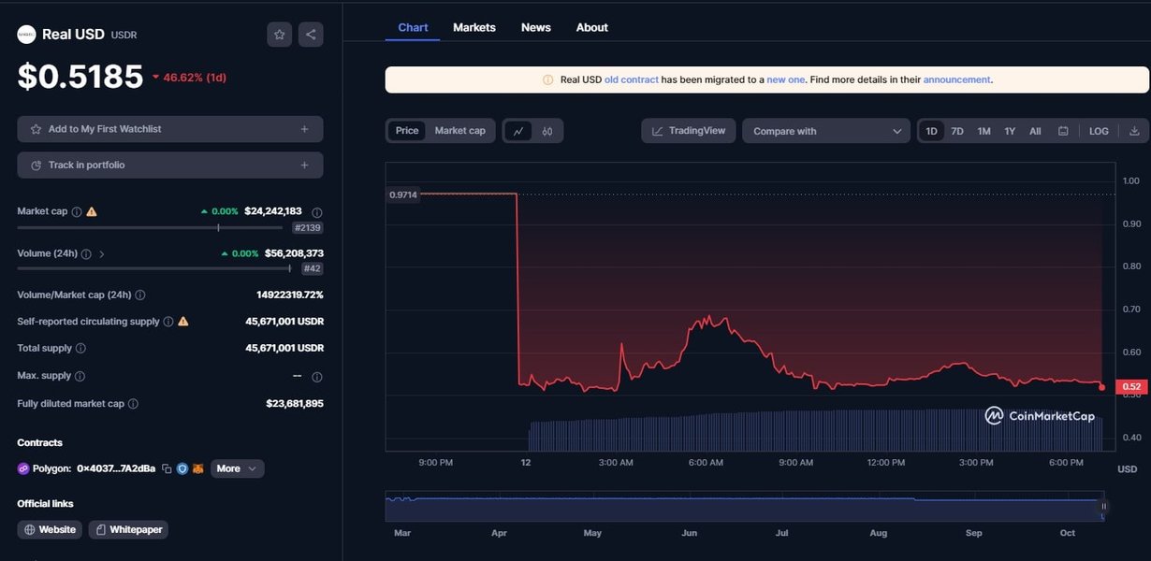
Task: Click info icon beside Volume/Market cap (24h)
Action: 140,295
